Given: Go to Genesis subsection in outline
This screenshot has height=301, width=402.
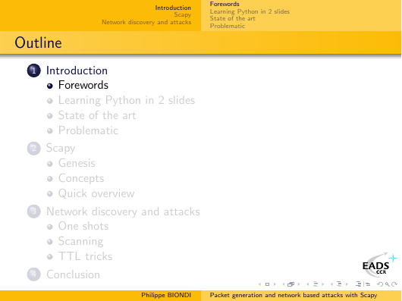Looking at the screenshot, I should (x=77, y=163).
